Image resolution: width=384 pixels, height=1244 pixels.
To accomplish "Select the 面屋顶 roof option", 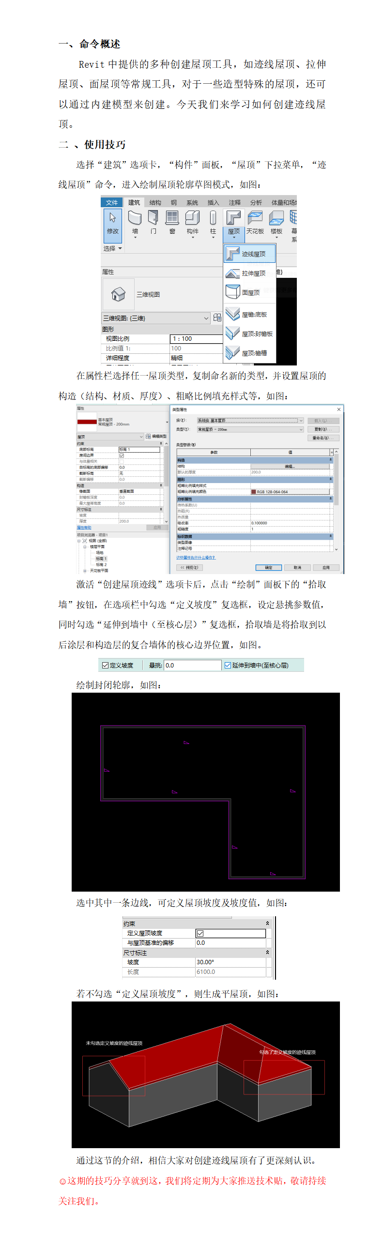I will [249, 293].
